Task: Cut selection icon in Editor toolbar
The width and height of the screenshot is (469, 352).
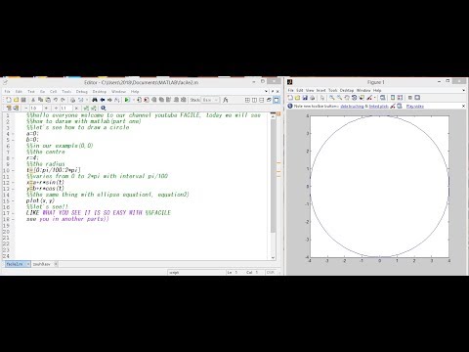Action: (x=33, y=100)
